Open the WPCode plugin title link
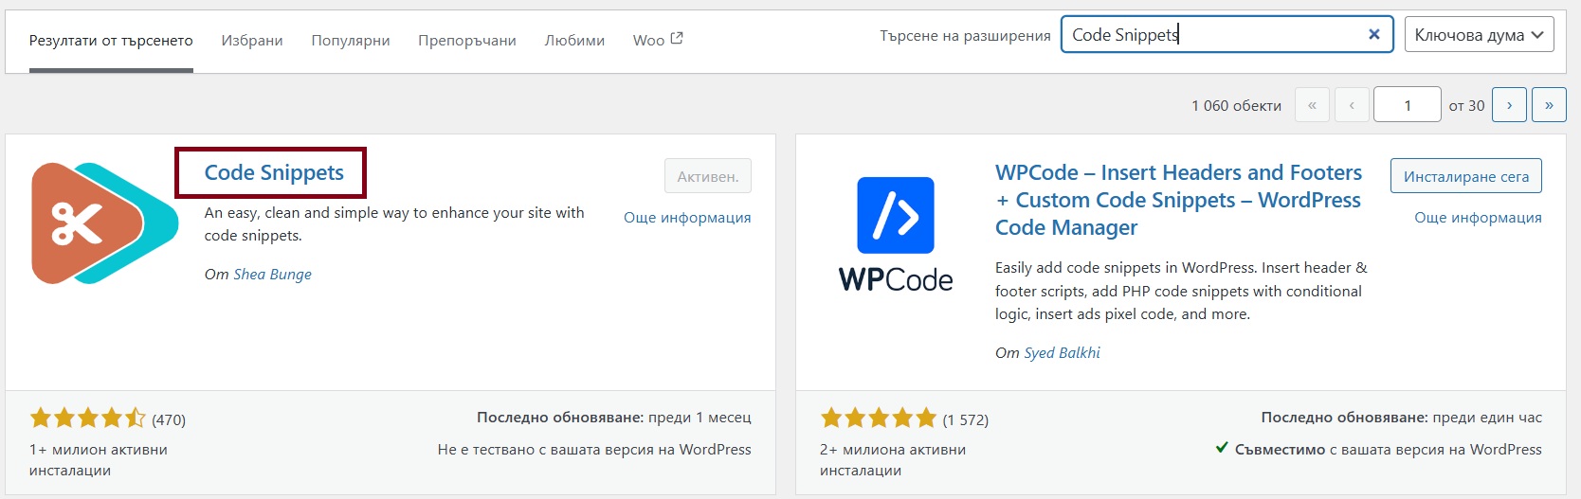 pos(1178,200)
